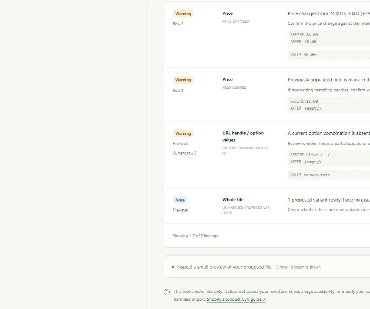Click the Warning badge above Current row 3
This screenshot has height=309, width=370.
[x=183, y=134]
